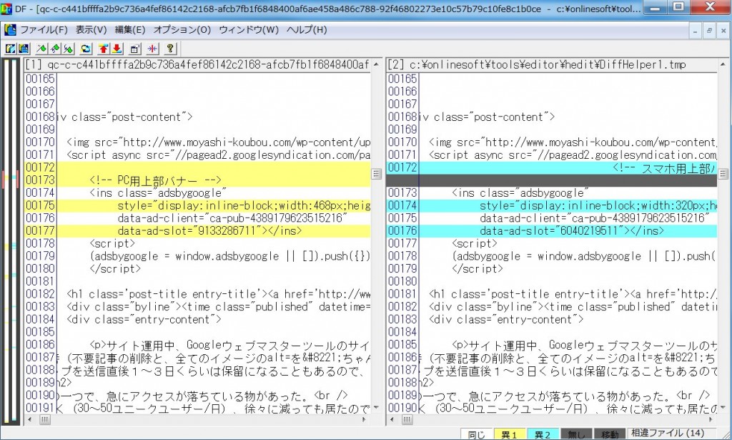Click the third green flag toolbar icon

click(69, 49)
